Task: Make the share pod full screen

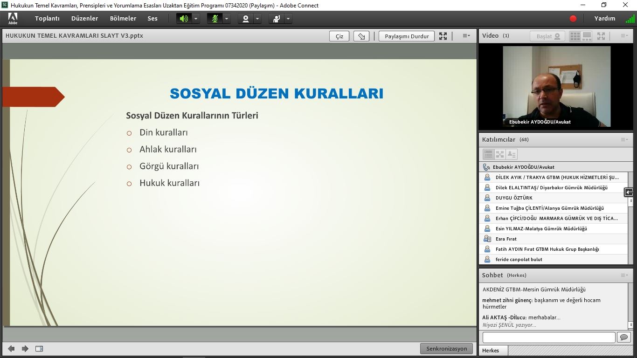Action: (x=443, y=36)
